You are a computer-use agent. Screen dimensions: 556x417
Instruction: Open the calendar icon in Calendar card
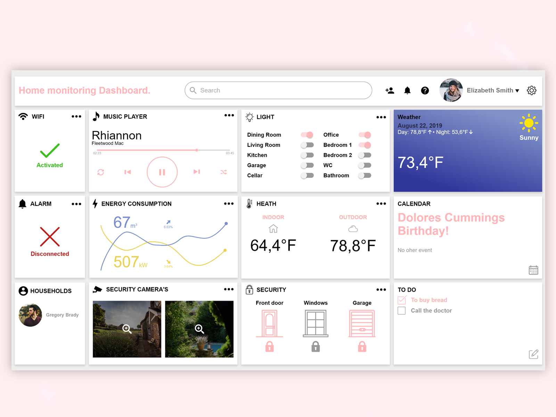(x=534, y=270)
